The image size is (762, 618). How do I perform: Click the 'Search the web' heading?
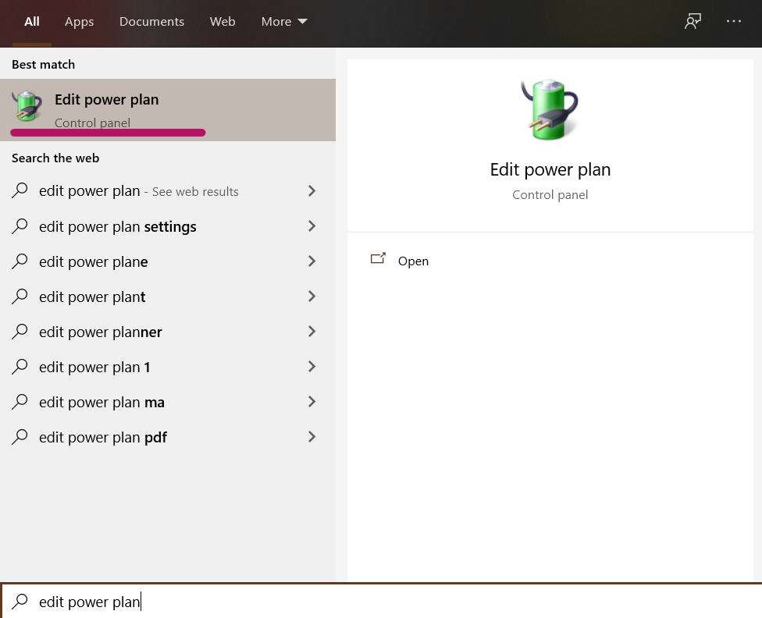pyautogui.click(x=55, y=158)
